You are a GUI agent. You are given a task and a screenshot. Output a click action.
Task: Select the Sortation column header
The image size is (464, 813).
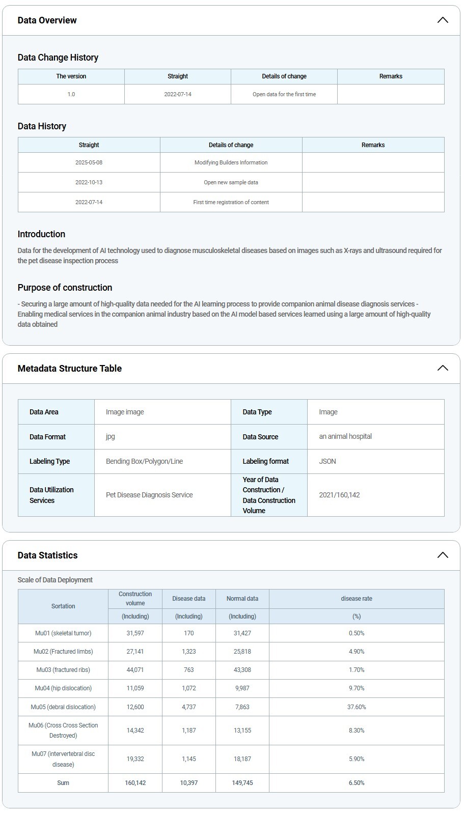pos(63,606)
